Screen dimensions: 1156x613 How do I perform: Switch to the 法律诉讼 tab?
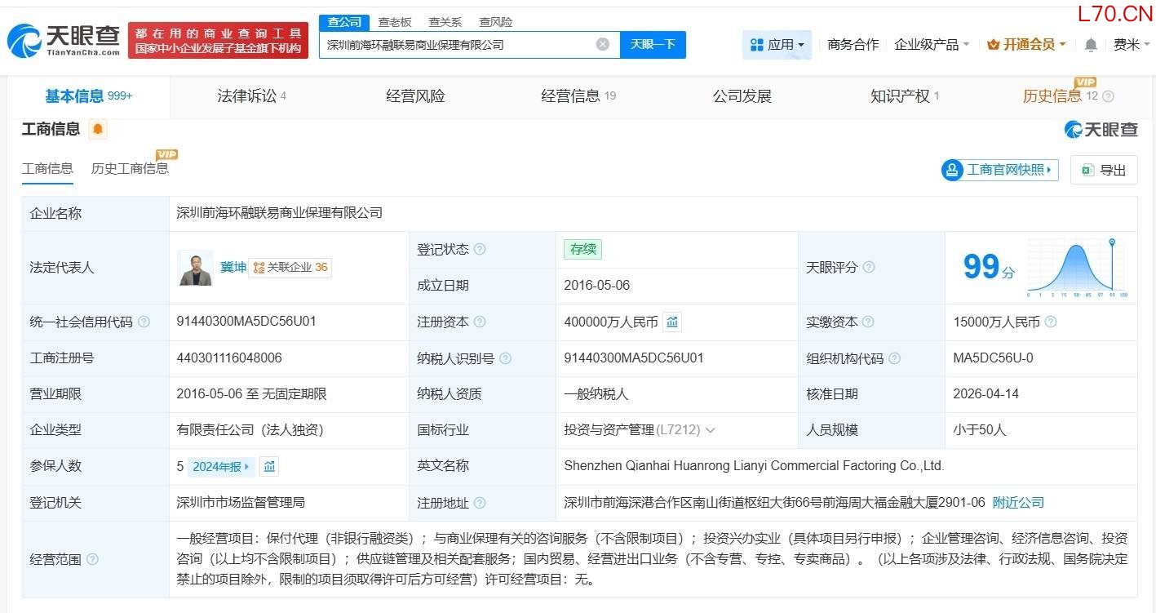[251, 96]
